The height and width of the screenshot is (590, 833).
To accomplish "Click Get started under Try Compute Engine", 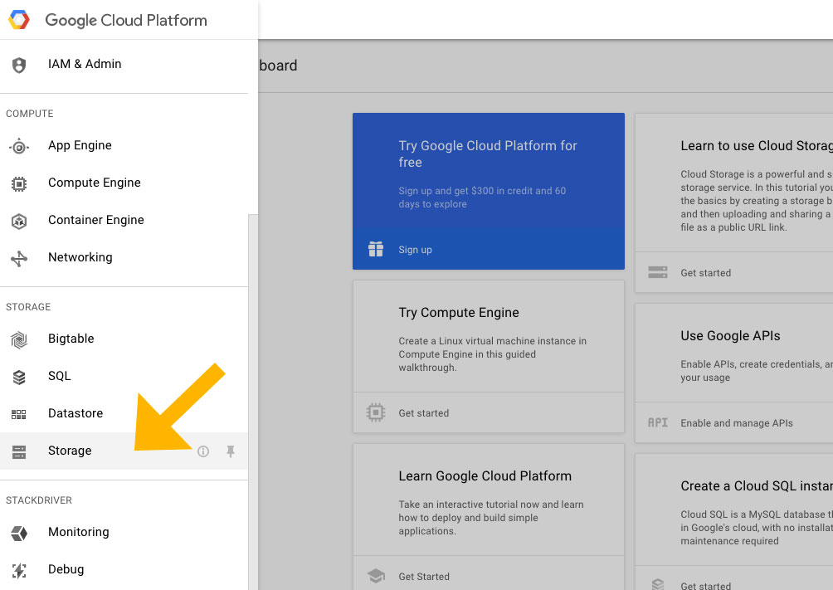I will coord(423,413).
